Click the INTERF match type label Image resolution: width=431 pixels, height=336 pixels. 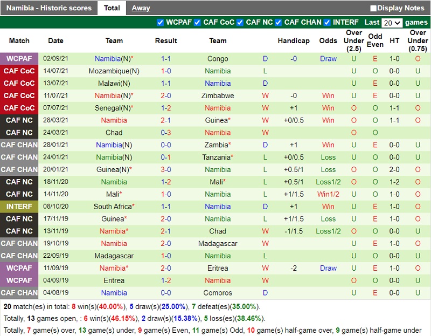pos(19,207)
